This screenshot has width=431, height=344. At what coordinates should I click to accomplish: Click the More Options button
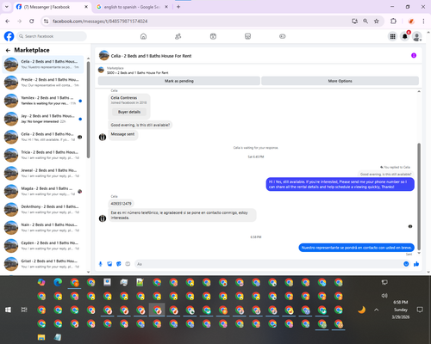(x=340, y=81)
